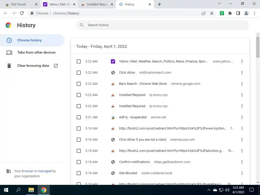Viewport: 260px width, 195px height.
Task: Share this page icon in address bar
Action: pyautogui.click(x=204, y=13)
